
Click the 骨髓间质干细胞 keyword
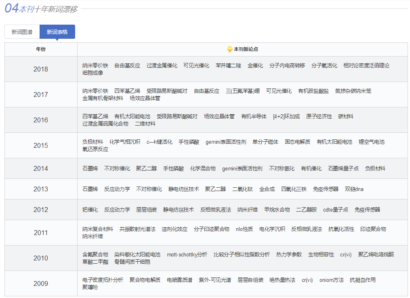point(132,262)
